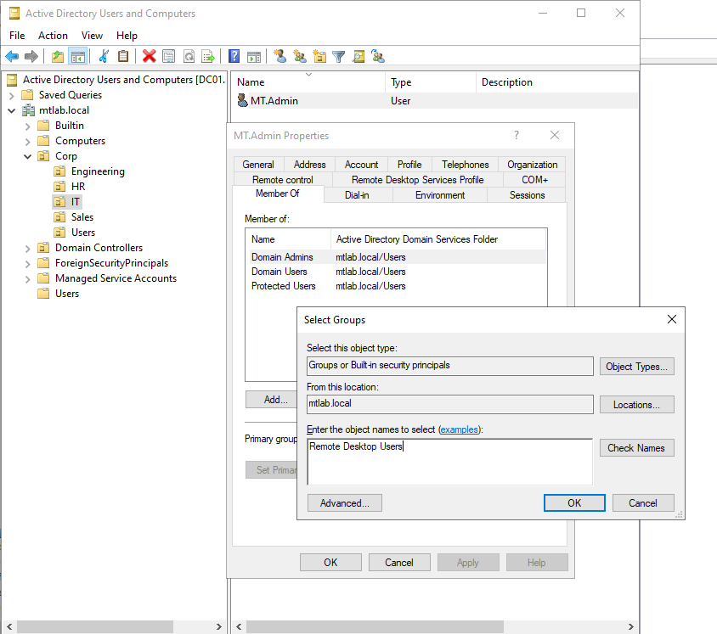Click the Paste clipboard icon
The height and width of the screenshot is (634, 717).
coord(123,56)
